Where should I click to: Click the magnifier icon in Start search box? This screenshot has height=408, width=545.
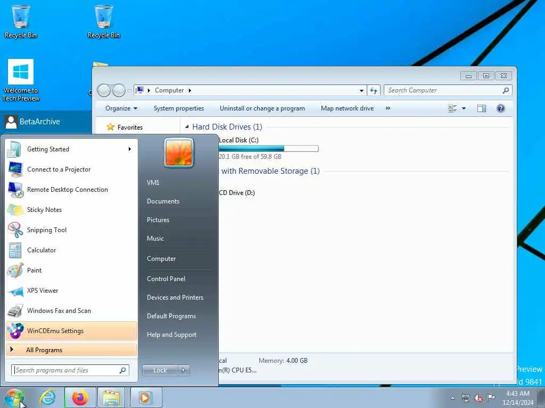[123, 370]
